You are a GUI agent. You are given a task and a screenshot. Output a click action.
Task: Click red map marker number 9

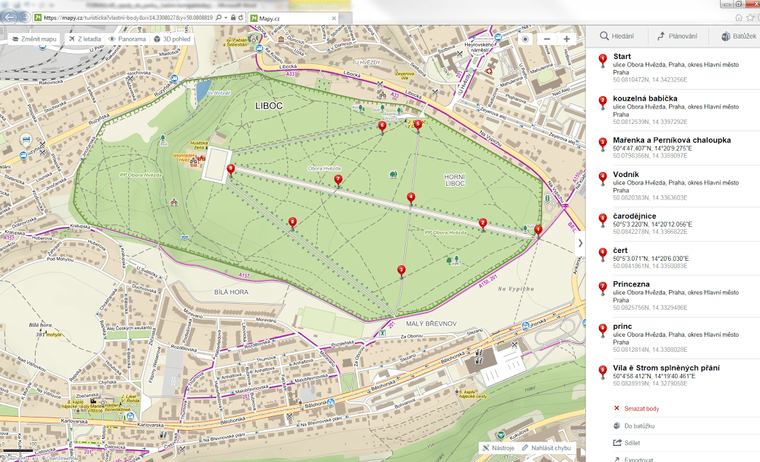click(231, 170)
